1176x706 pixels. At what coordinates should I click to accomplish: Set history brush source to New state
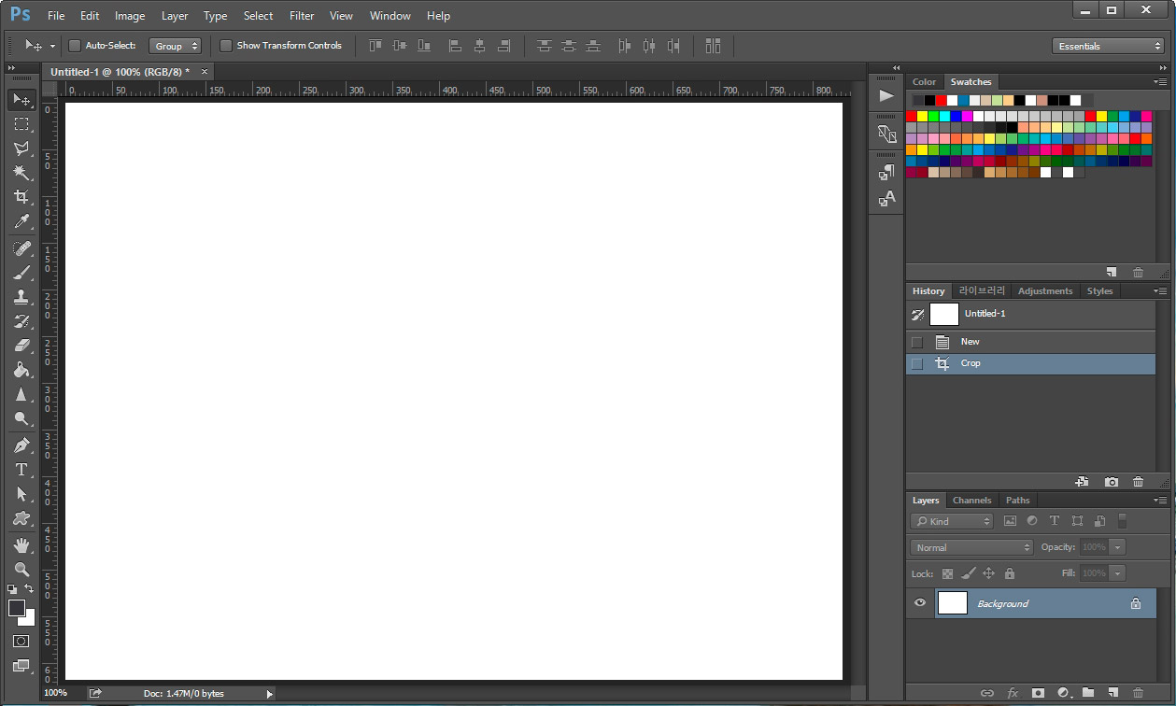coord(917,342)
